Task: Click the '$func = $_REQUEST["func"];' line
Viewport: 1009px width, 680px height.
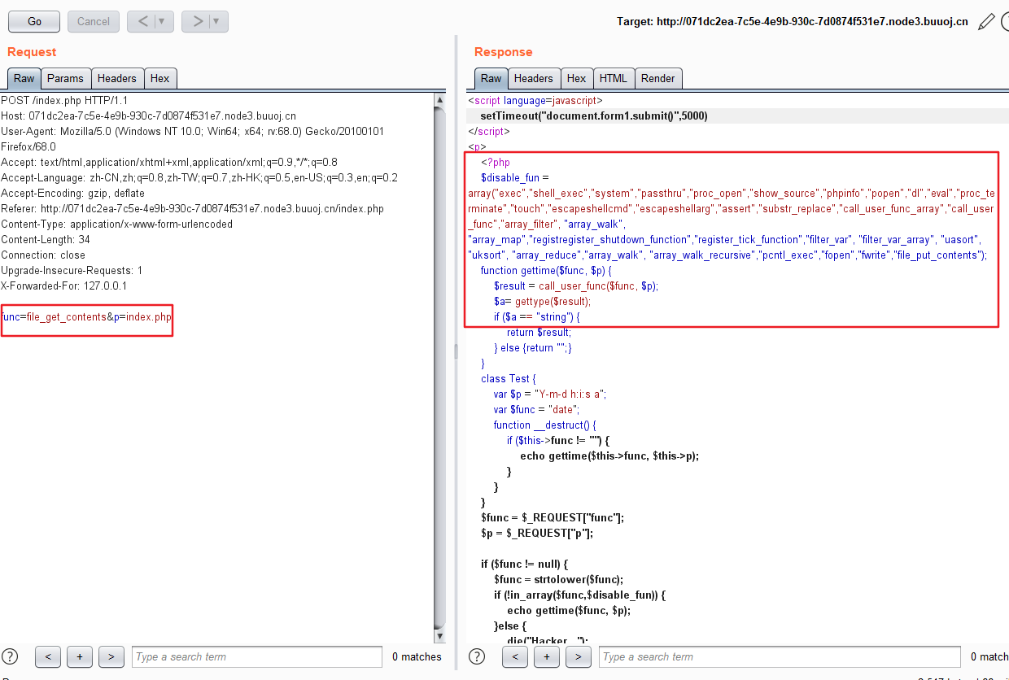Action: point(553,517)
